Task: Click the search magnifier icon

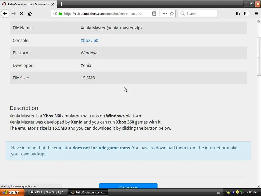Action: click(x=182, y=14)
